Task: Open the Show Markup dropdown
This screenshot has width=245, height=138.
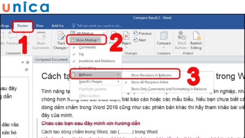Action: (85, 40)
